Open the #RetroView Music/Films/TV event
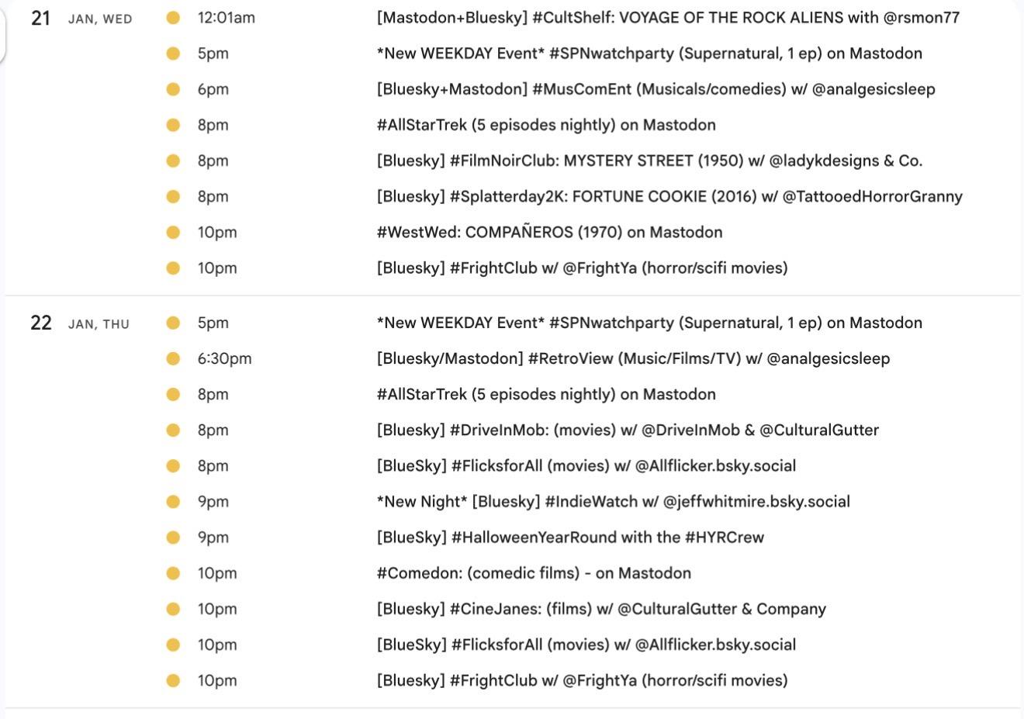This screenshot has height=719, width=1024. [633, 359]
